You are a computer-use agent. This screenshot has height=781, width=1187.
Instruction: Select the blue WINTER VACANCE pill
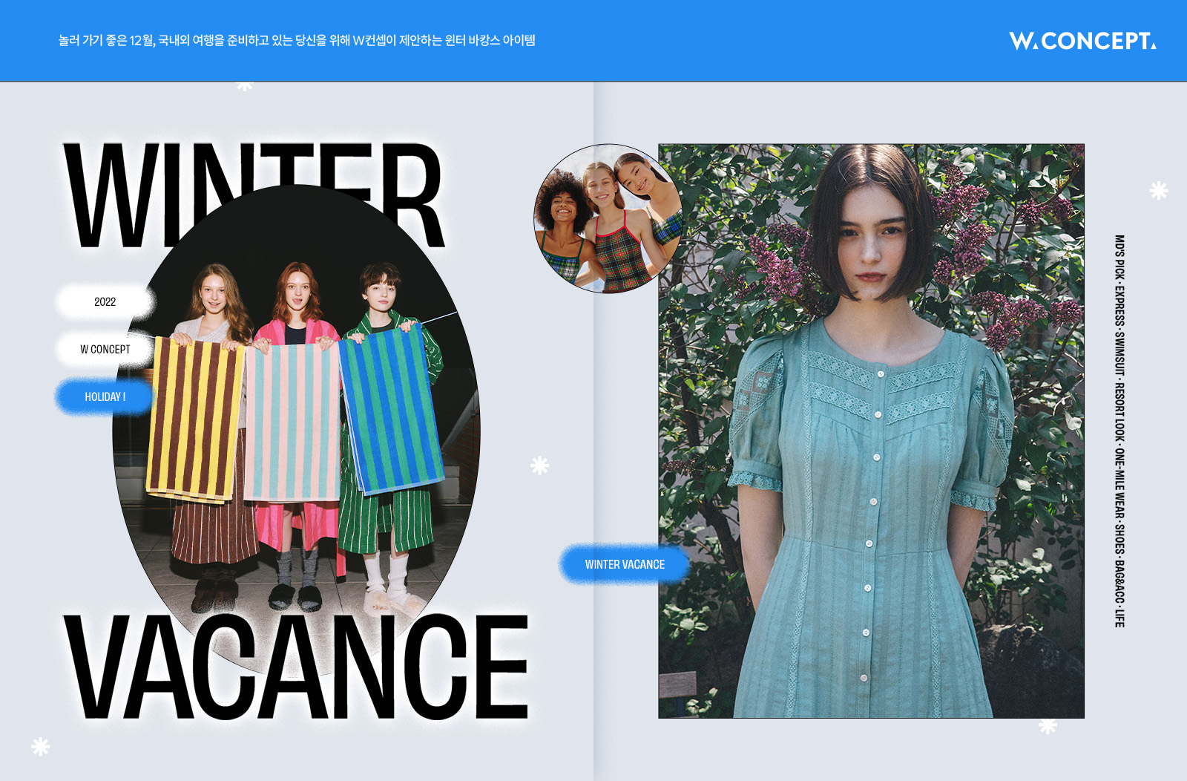pos(625,564)
